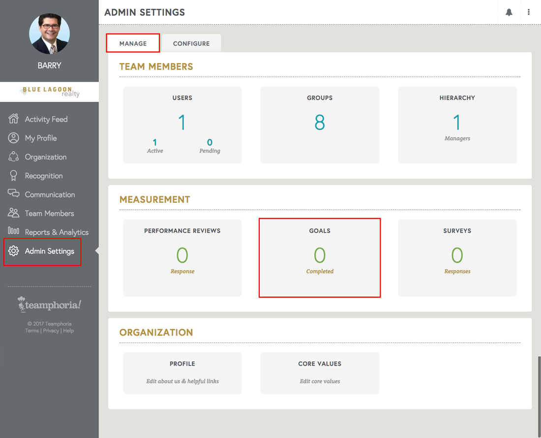This screenshot has width=541, height=438.
Task: Click the Reports & Analytics icon
Action: click(14, 232)
